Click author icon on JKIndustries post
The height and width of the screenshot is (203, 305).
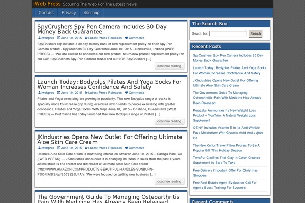(39, 148)
